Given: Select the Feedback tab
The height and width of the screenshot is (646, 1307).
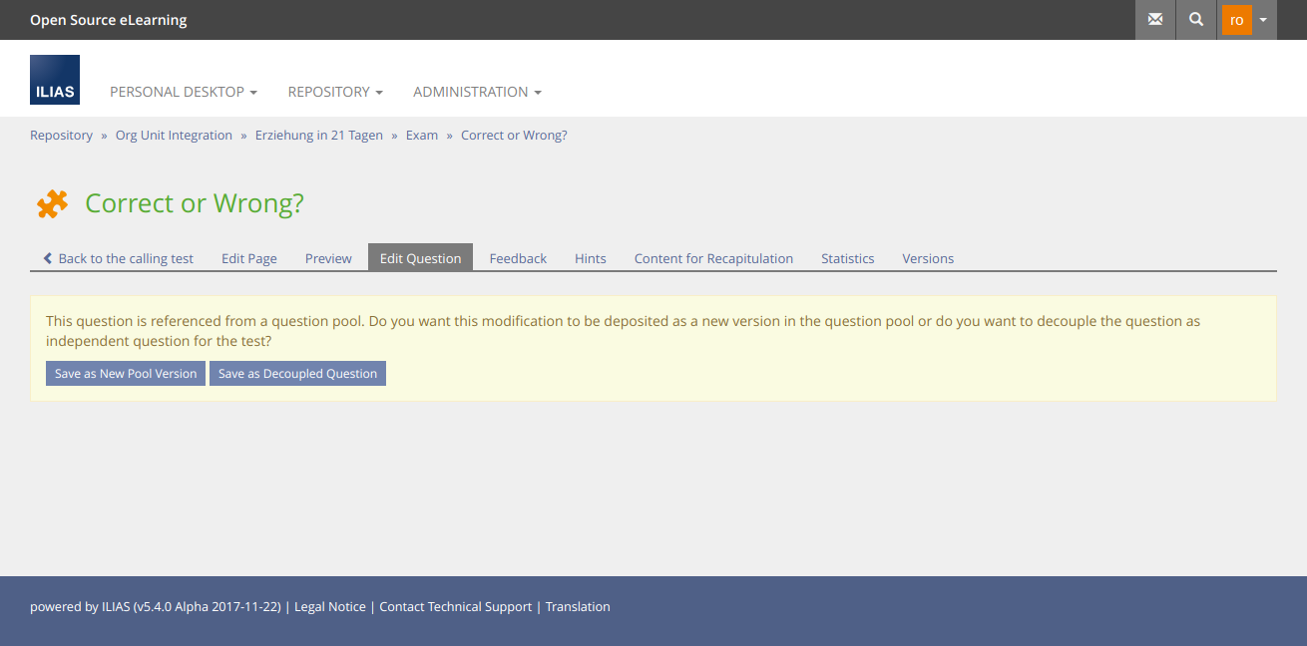Looking at the screenshot, I should point(518,258).
